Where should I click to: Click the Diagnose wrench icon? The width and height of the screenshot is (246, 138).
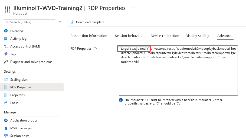click(x=6, y=62)
